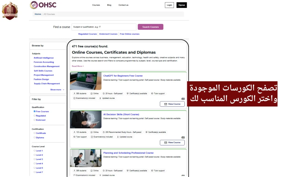Check the Level 3 checkbox

(x=34, y=159)
